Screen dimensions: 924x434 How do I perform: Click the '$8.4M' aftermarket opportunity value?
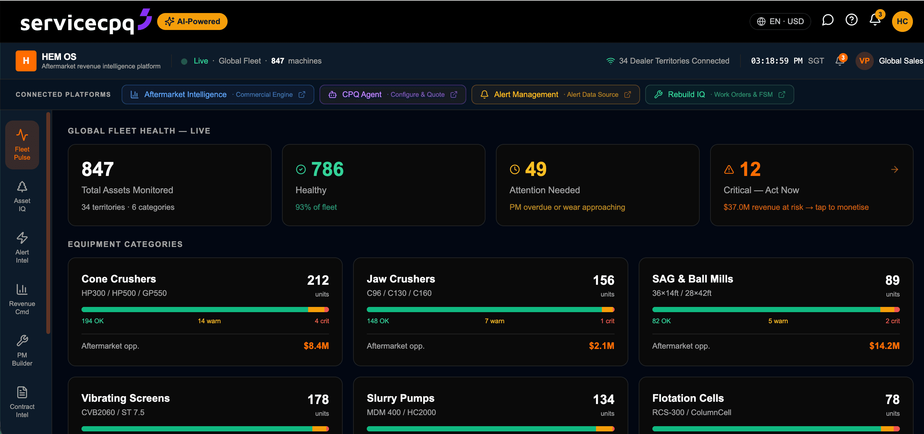point(316,346)
